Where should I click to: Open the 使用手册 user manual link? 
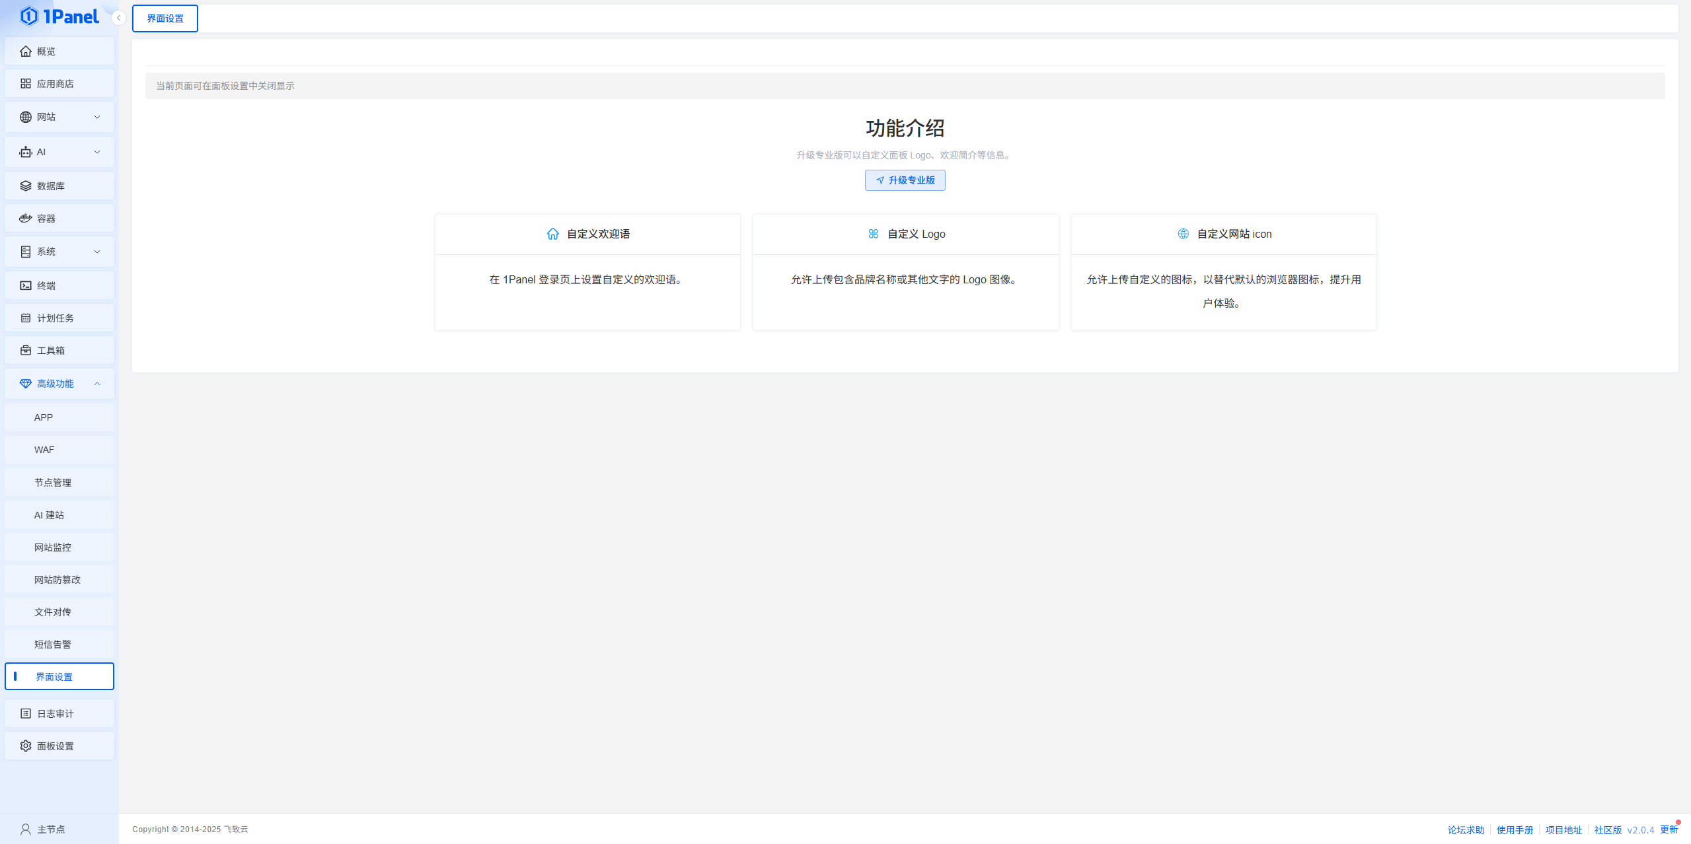pyautogui.click(x=1516, y=829)
